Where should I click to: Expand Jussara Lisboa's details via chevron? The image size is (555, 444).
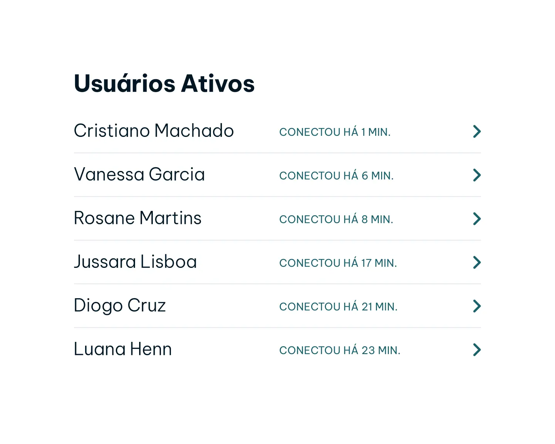pos(477,262)
